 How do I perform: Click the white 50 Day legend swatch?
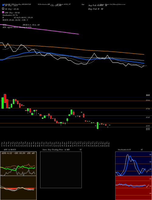coord(3,9)
